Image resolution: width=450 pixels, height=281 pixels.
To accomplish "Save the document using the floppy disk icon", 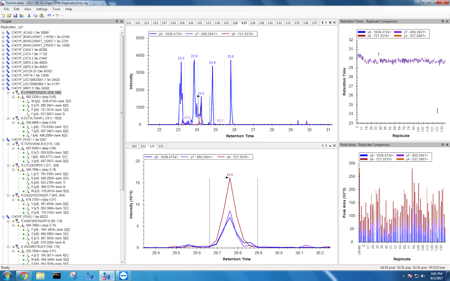I will pos(15,15).
